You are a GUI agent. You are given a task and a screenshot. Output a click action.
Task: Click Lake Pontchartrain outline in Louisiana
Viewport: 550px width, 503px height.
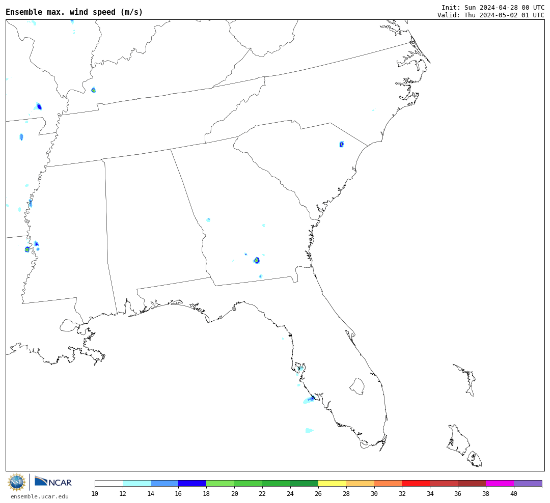[69, 325]
